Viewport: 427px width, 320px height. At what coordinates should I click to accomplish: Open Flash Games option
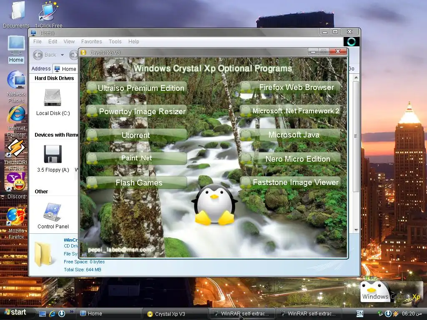coord(136,182)
